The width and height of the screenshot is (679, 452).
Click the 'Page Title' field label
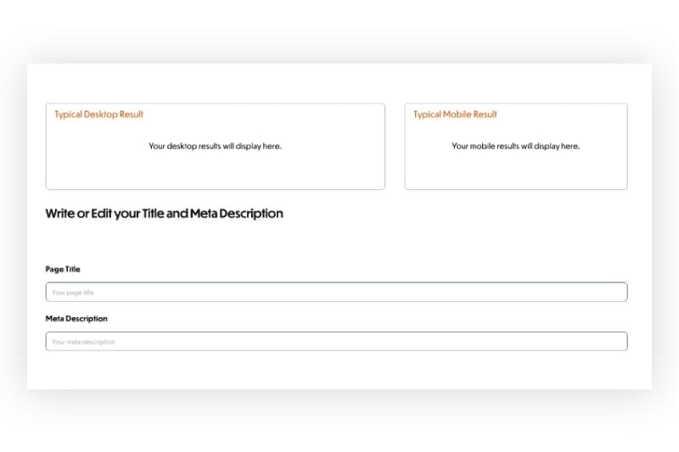point(63,269)
